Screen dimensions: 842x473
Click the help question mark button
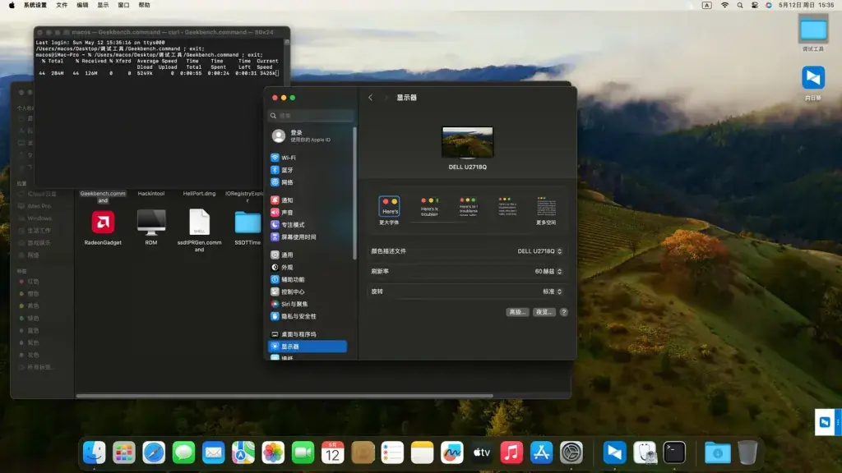[x=564, y=312]
